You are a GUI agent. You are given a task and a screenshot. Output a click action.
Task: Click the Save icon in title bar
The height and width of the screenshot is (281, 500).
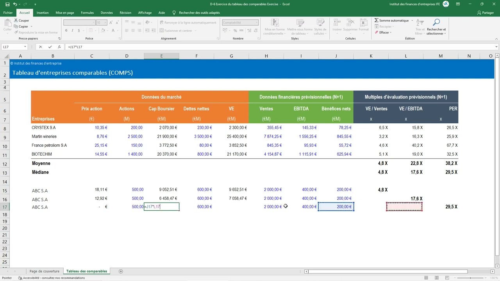[7, 4]
